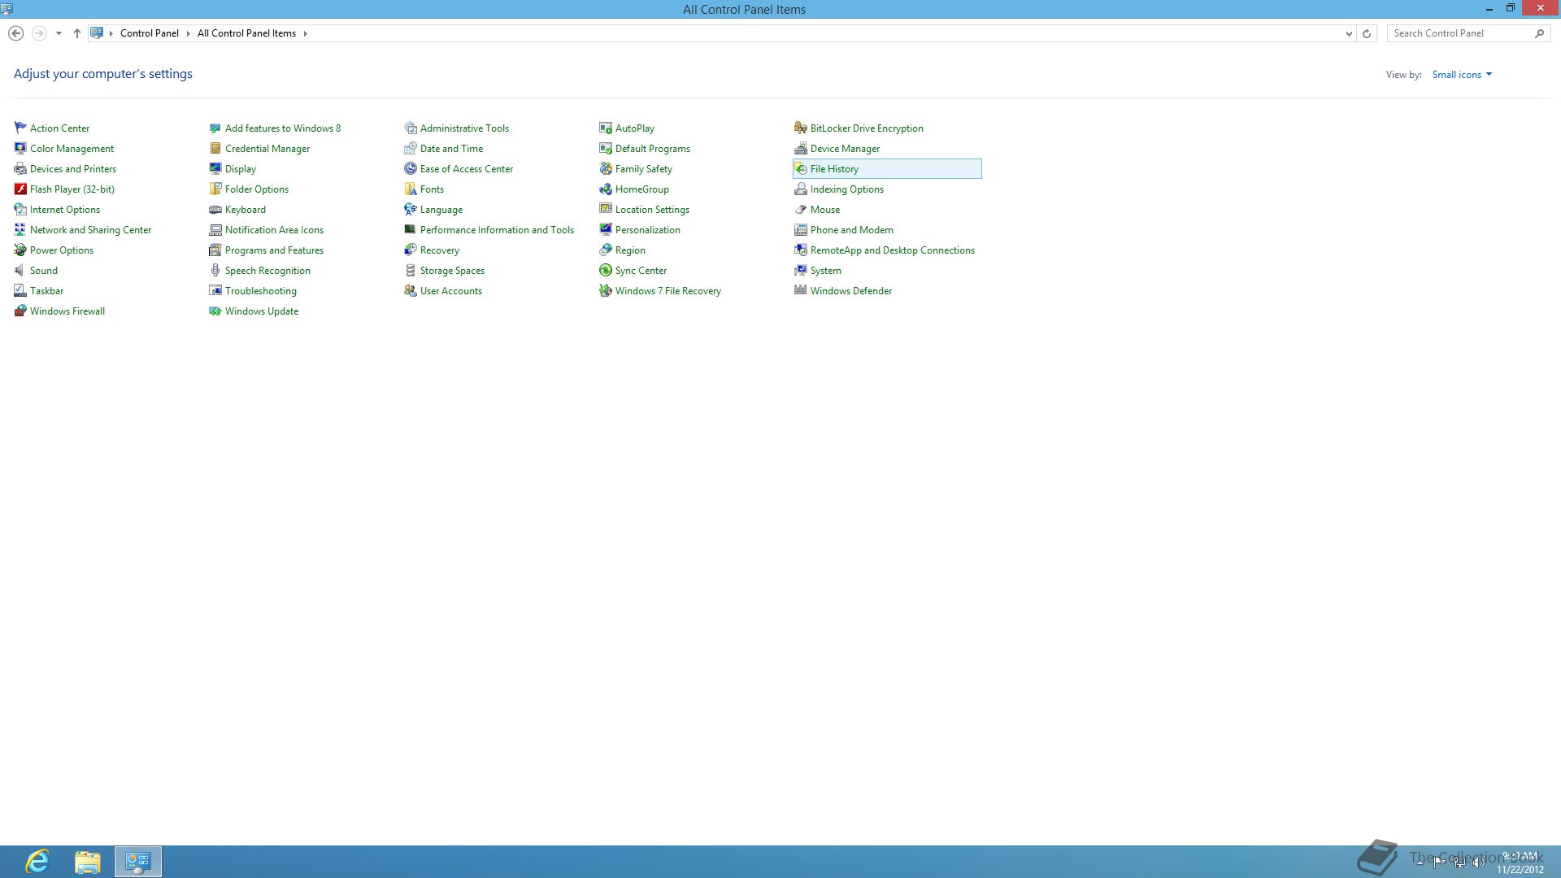Open Phone and Modem

pyautogui.click(x=851, y=230)
